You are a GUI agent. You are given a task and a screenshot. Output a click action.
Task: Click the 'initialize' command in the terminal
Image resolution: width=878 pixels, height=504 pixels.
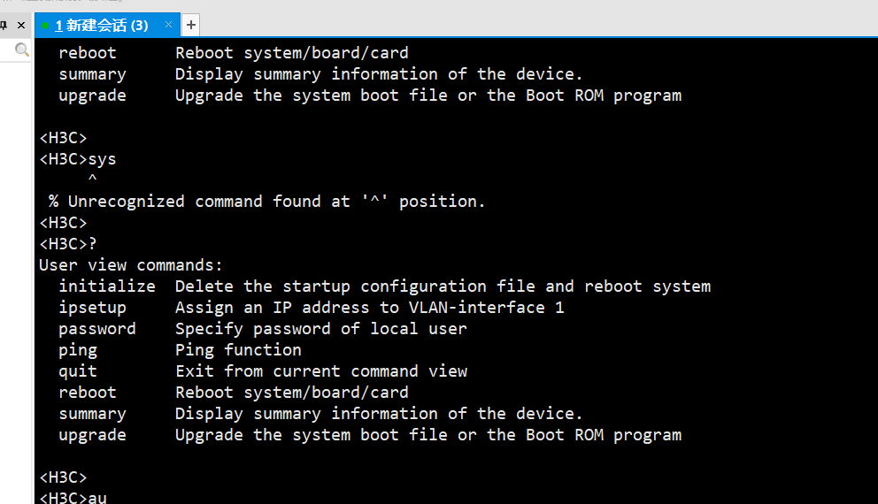pyautogui.click(x=106, y=286)
